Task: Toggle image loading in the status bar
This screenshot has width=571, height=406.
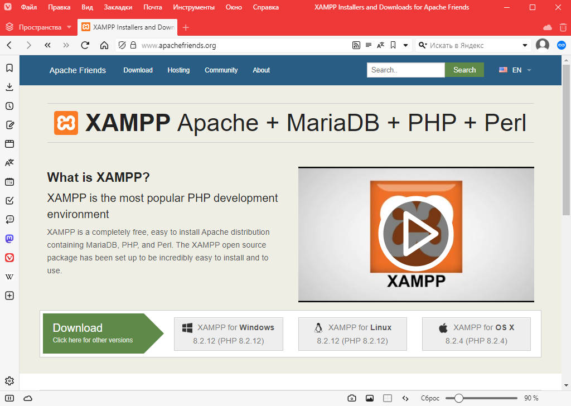Action: pos(369,398)
